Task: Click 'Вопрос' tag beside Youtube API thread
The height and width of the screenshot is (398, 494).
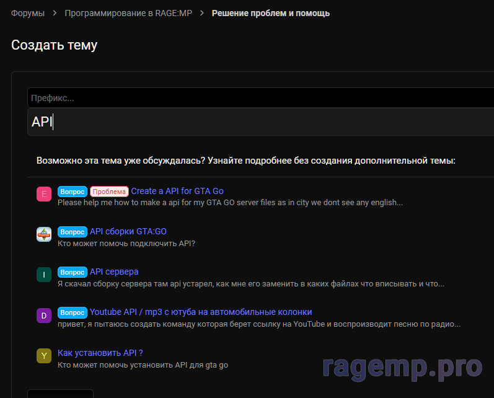Action: coord(73,312)
